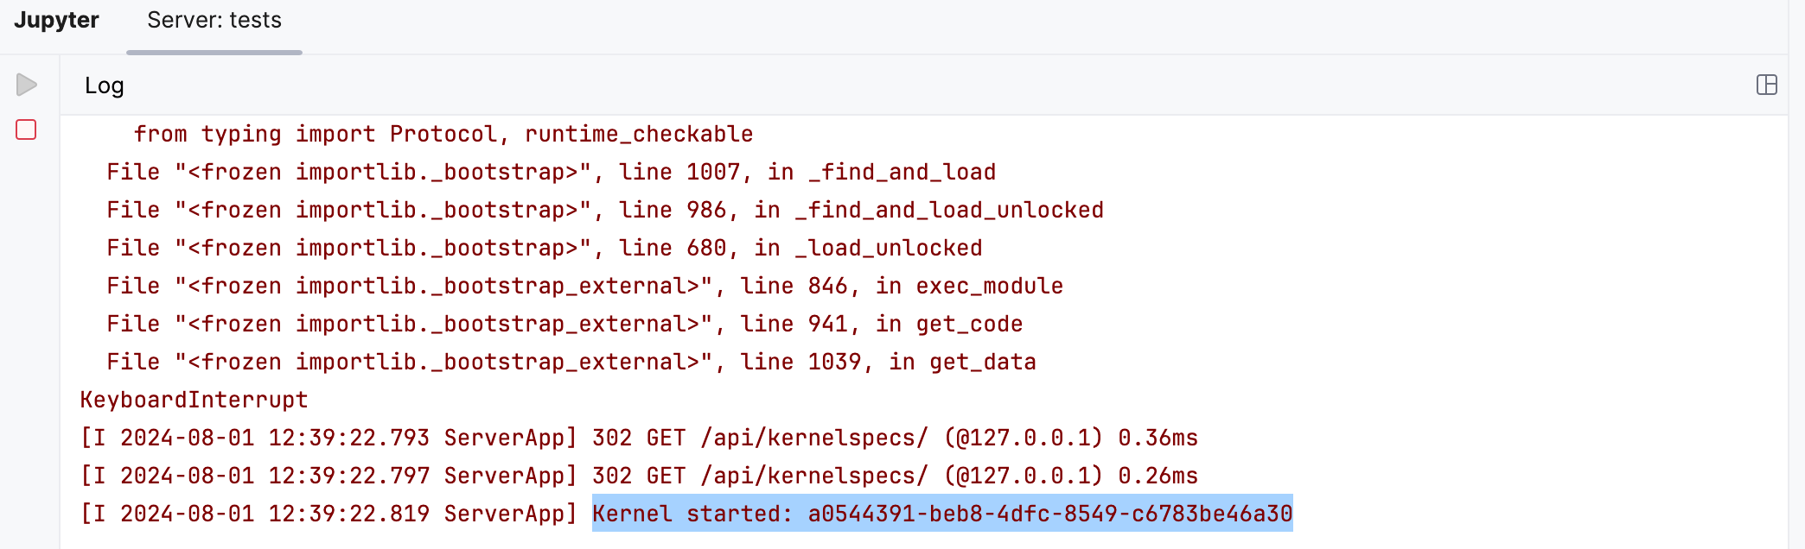Select the runtime_checkable import line
The image size is (1805, 549).
point(443,133)
